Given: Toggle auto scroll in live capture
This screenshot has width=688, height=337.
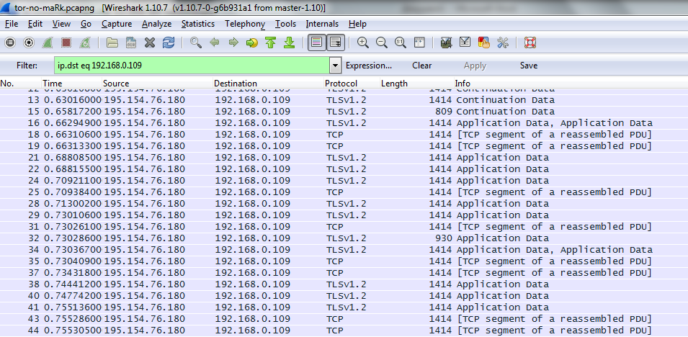Looking at the screenshot, I should tap(336, 42).
